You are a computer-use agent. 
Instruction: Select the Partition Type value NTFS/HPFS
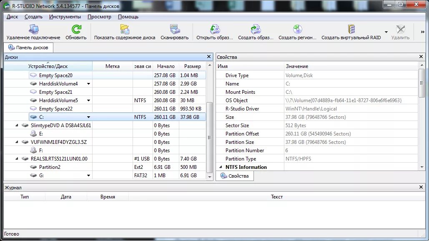[298, 159]
